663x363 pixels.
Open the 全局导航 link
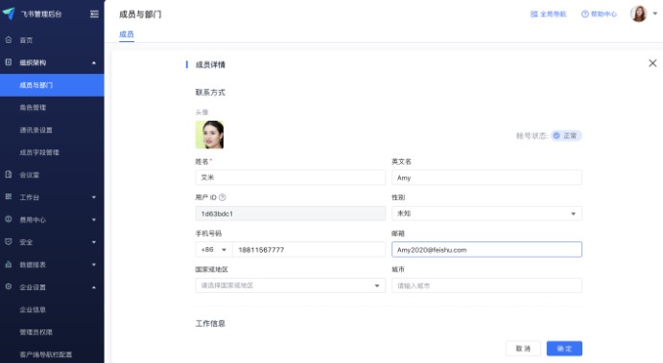point(548,14)
